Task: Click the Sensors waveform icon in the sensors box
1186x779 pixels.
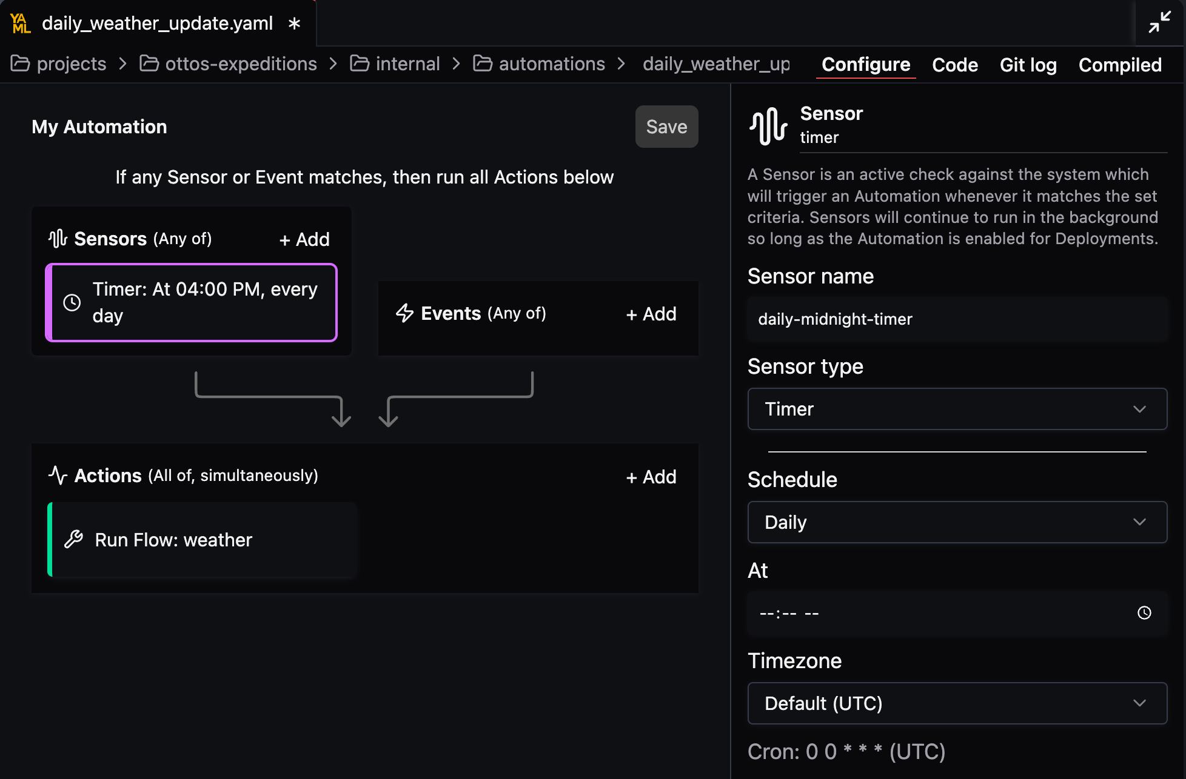Action: coord(58,239)
